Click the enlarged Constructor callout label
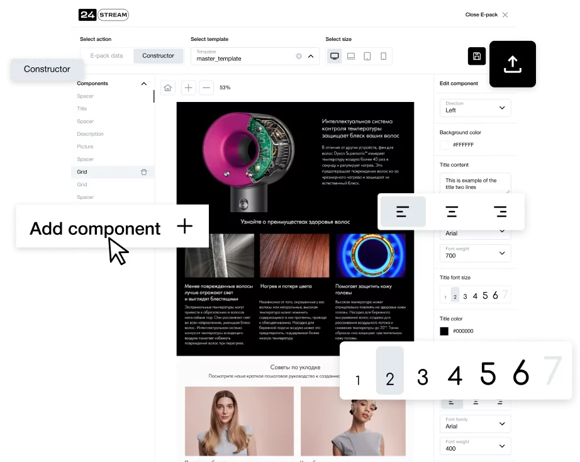The height and width of the screenshot is (462, 580). pyautogui.click(x=47, y=69)
